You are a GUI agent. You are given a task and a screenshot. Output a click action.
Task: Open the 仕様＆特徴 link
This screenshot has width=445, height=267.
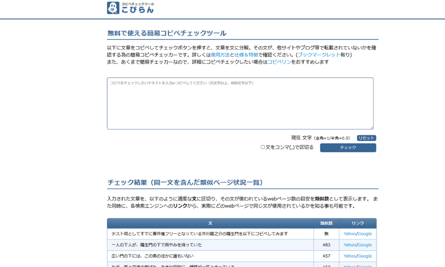pyautogui.click(x=246, y=55)
